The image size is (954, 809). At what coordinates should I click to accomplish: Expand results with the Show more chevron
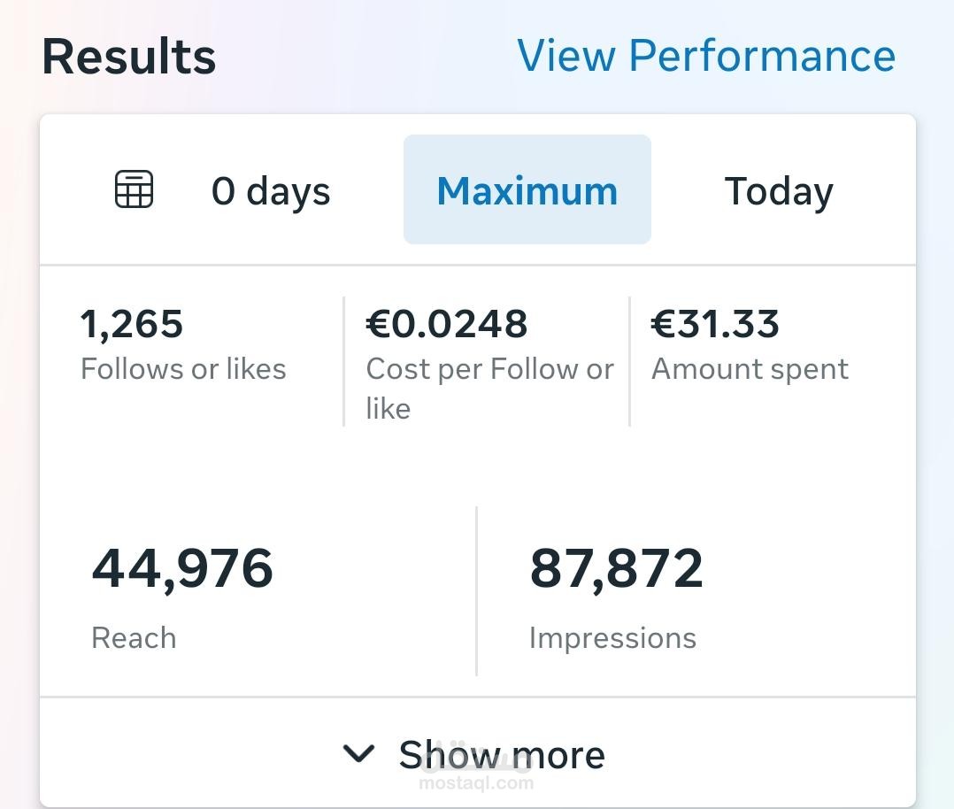tap(358, 754)
